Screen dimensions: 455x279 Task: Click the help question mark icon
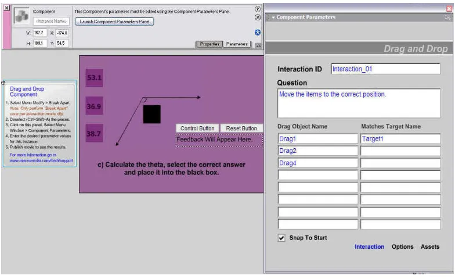(x=258, y=9)
